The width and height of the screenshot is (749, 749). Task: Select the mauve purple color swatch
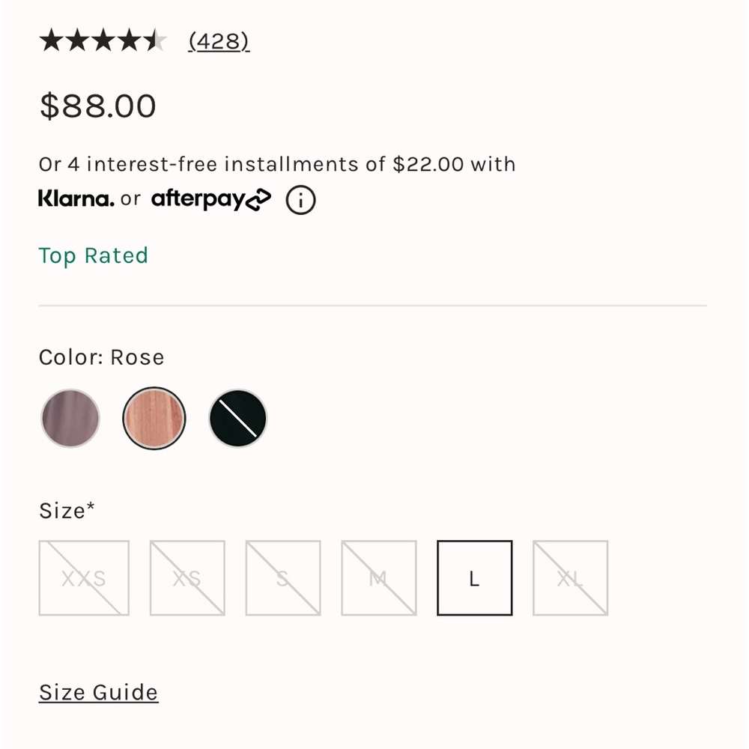(x=70, y=418)
